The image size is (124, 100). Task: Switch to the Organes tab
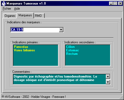click(10, 16)
